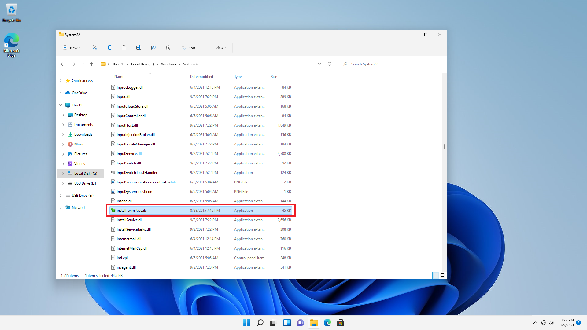
Task: Click the Rename icon in the toolbar
Action: click(139, 48)
